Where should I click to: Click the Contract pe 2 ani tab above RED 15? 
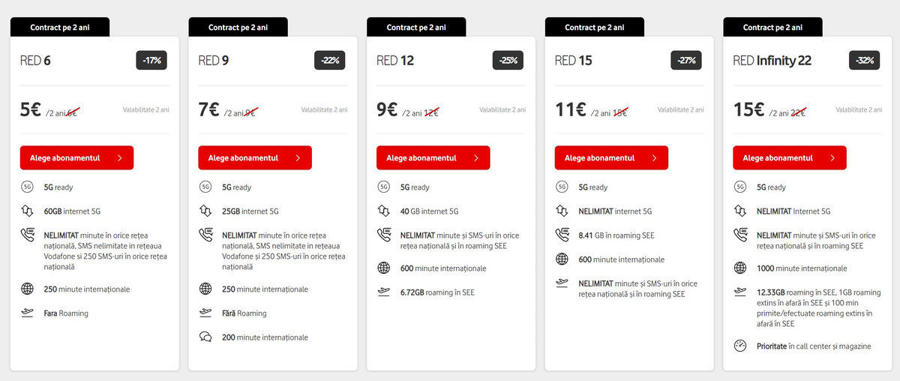[x=595, y=28]
